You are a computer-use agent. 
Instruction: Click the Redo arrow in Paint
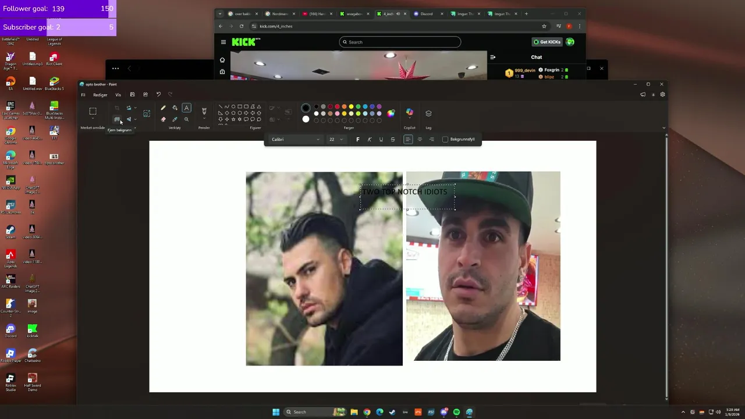[170, 94]
